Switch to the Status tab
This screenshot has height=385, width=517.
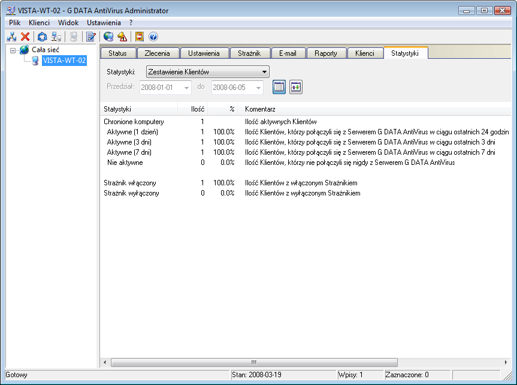[117, 53]
